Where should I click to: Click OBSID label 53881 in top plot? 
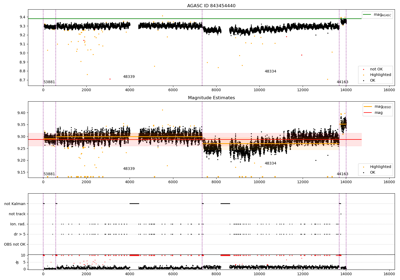tap(49, 82)
